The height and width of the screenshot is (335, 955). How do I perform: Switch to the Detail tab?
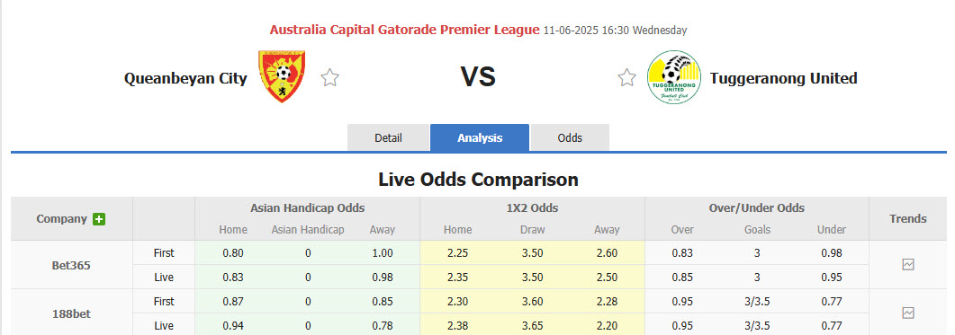(x=388, y=137)
